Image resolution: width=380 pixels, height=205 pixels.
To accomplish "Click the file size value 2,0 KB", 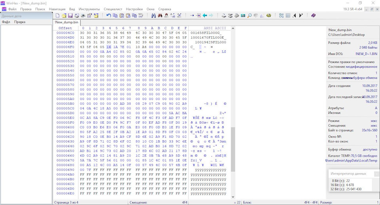I will tap(373, 43).
